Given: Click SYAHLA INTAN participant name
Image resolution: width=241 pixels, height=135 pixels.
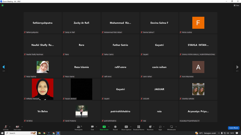Looking at the screenshot, I should [198, 45].
